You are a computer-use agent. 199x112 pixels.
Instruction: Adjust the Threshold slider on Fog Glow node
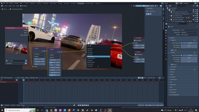pos(39,62)
